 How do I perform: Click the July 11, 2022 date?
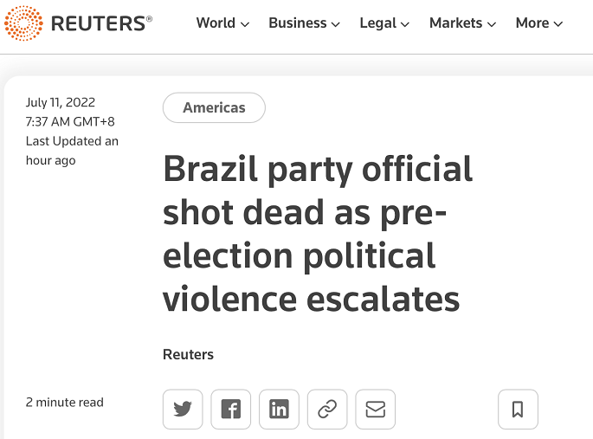61,102
